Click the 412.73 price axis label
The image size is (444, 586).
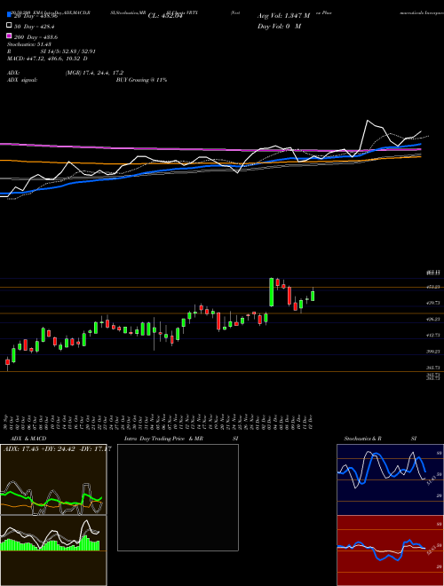tap(433, 336)
